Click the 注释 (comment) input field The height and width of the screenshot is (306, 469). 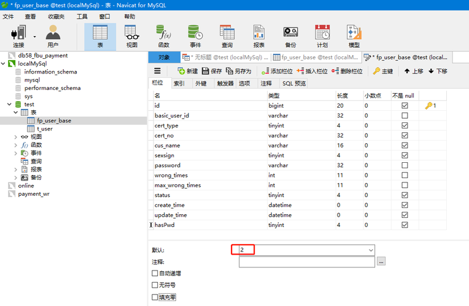pyautogui.click(x=306, y=262)
